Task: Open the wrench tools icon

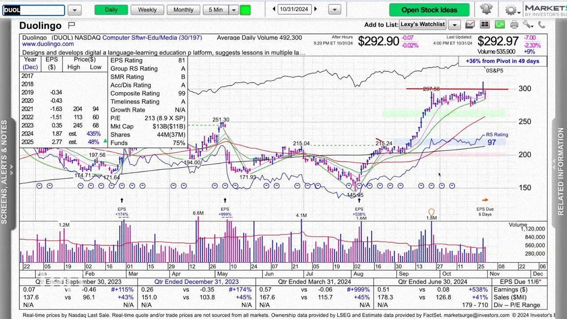Action: pyautogui.click(x=527, y=24)
